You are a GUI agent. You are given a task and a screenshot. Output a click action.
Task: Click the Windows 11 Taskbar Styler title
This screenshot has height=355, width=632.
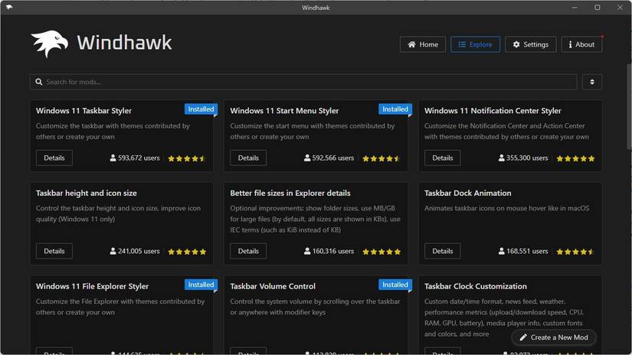(84, 110)
